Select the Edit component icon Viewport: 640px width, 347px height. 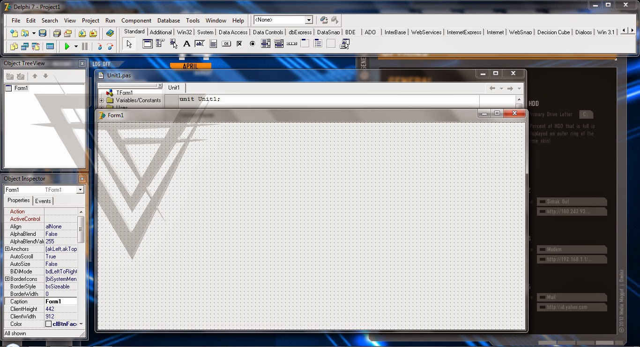click(200, 44)
